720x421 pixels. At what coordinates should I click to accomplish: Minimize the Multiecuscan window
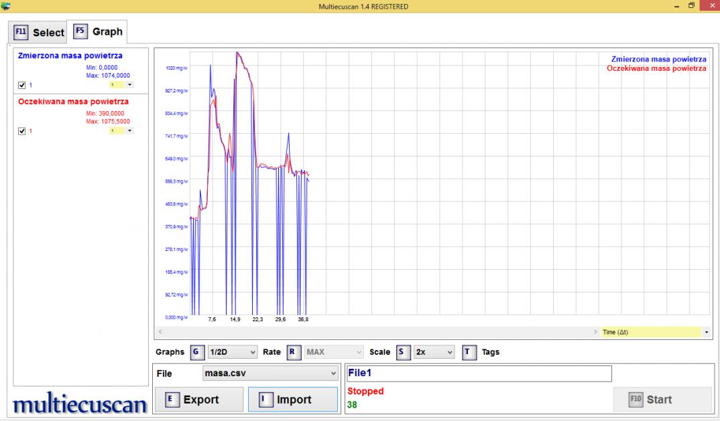(x=677, y=6)
